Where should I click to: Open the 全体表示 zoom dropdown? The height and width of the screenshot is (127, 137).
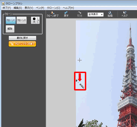[96, 14]
